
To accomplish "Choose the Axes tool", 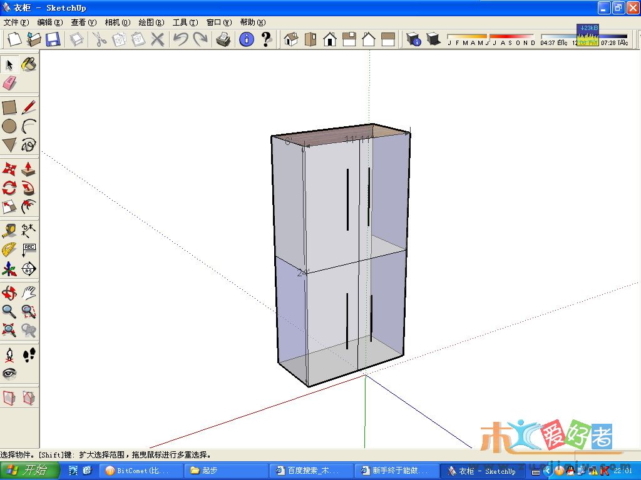I will pos(9,269).
